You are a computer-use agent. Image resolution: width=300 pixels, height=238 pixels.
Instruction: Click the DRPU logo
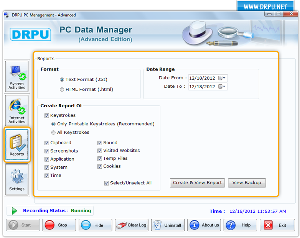pyautogui.click(x=30, y=34)
